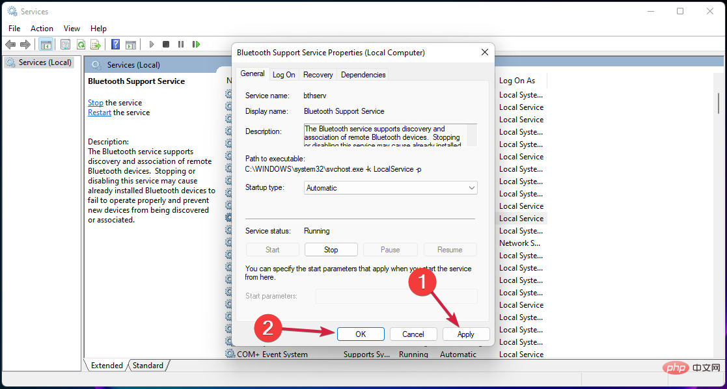Click the Pause button in dialog

click(390, 249)
